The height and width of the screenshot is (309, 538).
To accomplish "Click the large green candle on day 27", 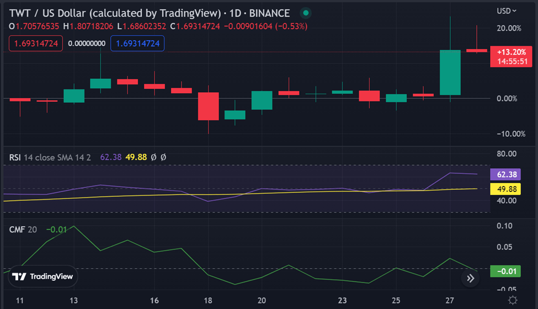I will tap(450, 72).
